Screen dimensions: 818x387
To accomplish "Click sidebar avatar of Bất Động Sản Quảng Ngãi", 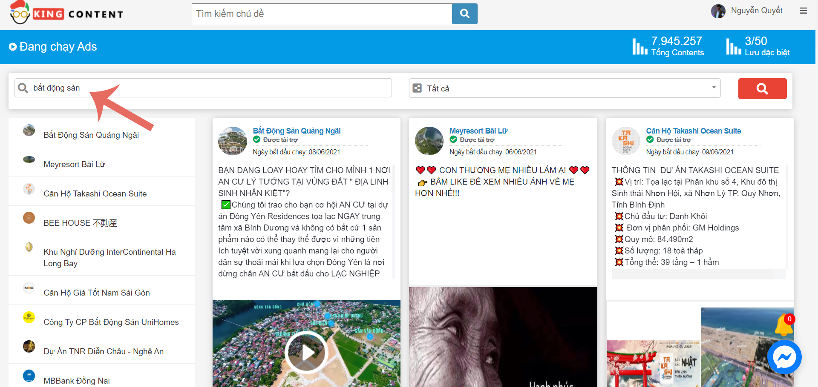I will pyautogui.click(x=29, y=130).
